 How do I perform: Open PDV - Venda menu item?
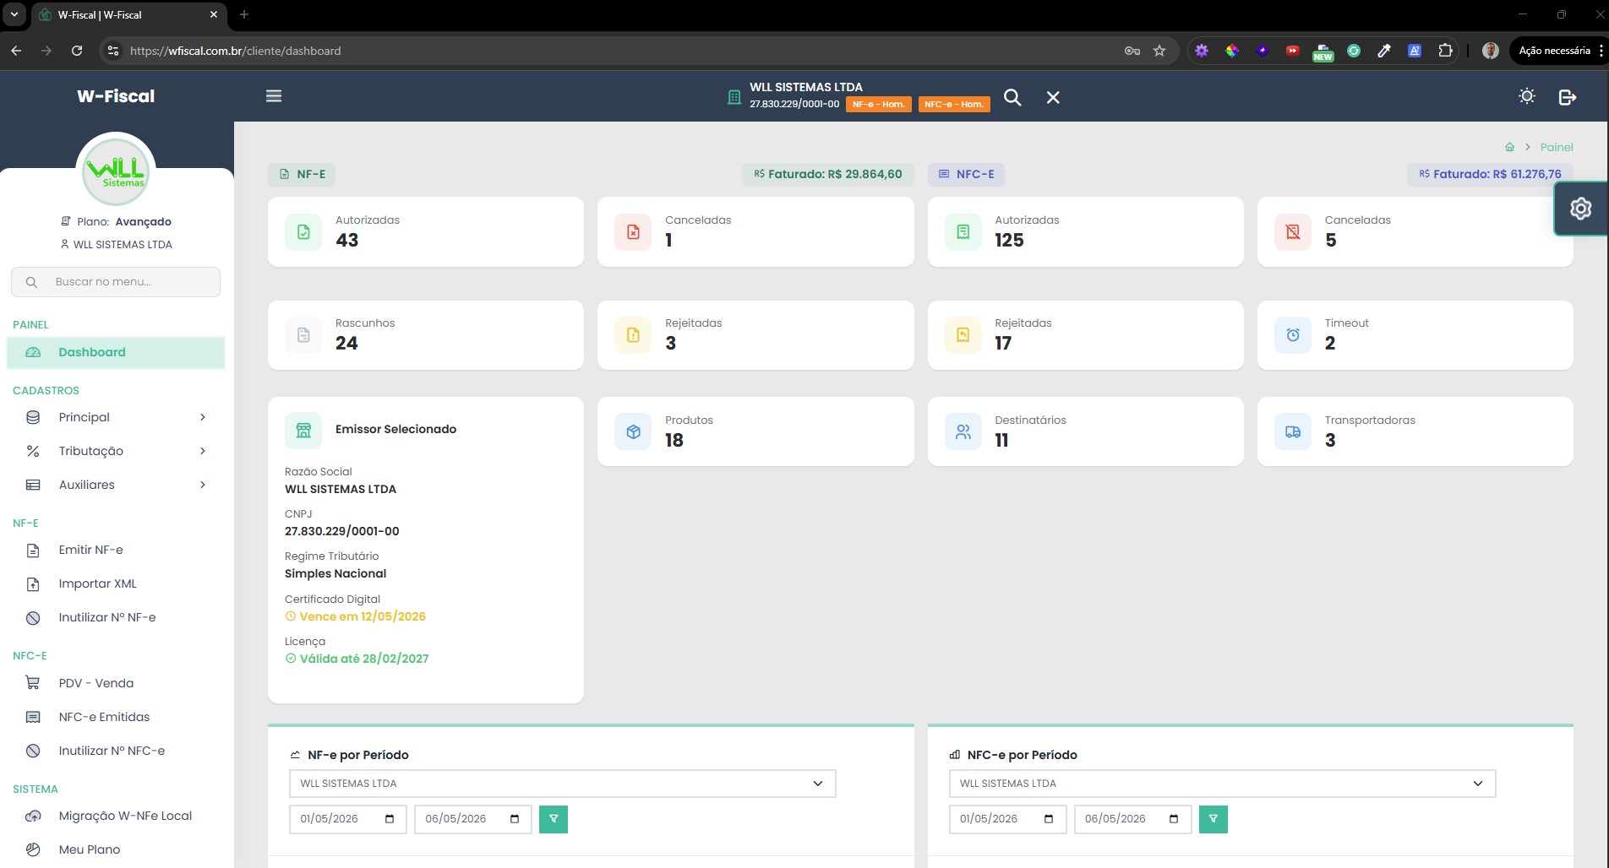click(116, 683)
